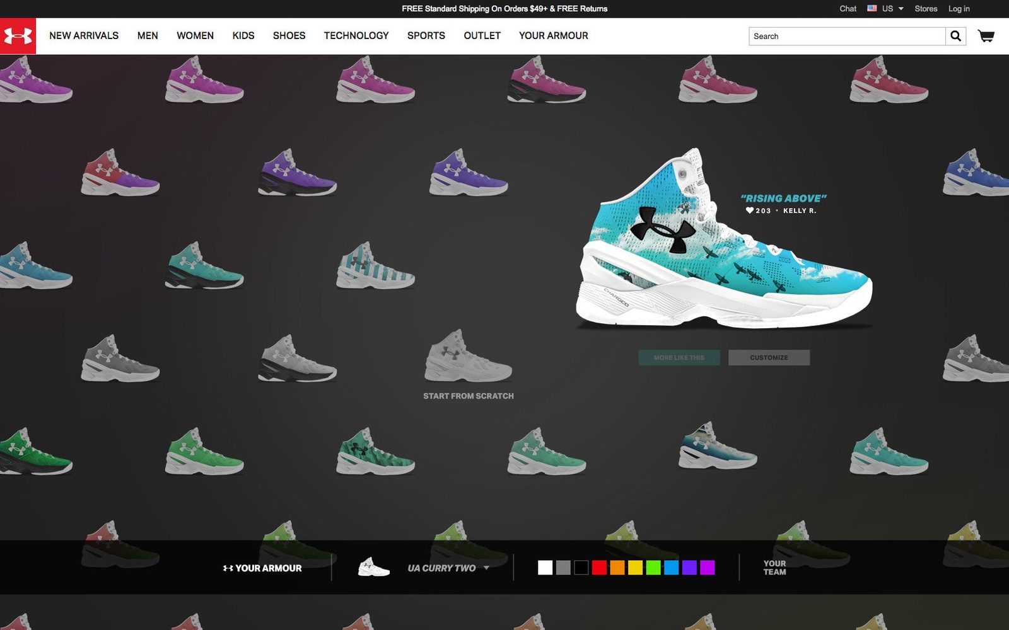Open the Shoes menu

[289, 36]
